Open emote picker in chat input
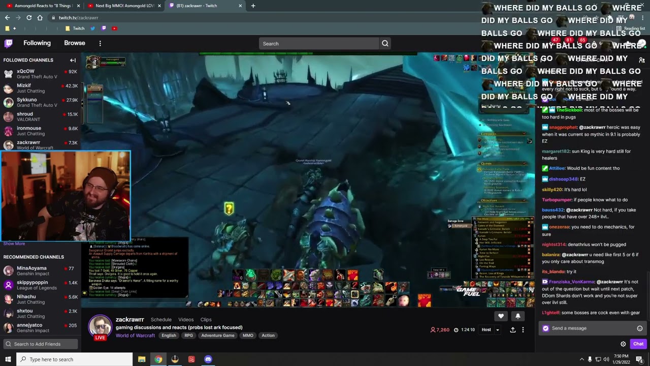Screen dimensions: 650x366 (640, 328)
